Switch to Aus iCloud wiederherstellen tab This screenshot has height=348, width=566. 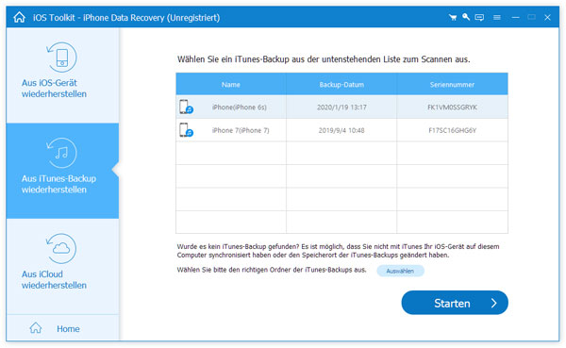coord(62,266)
